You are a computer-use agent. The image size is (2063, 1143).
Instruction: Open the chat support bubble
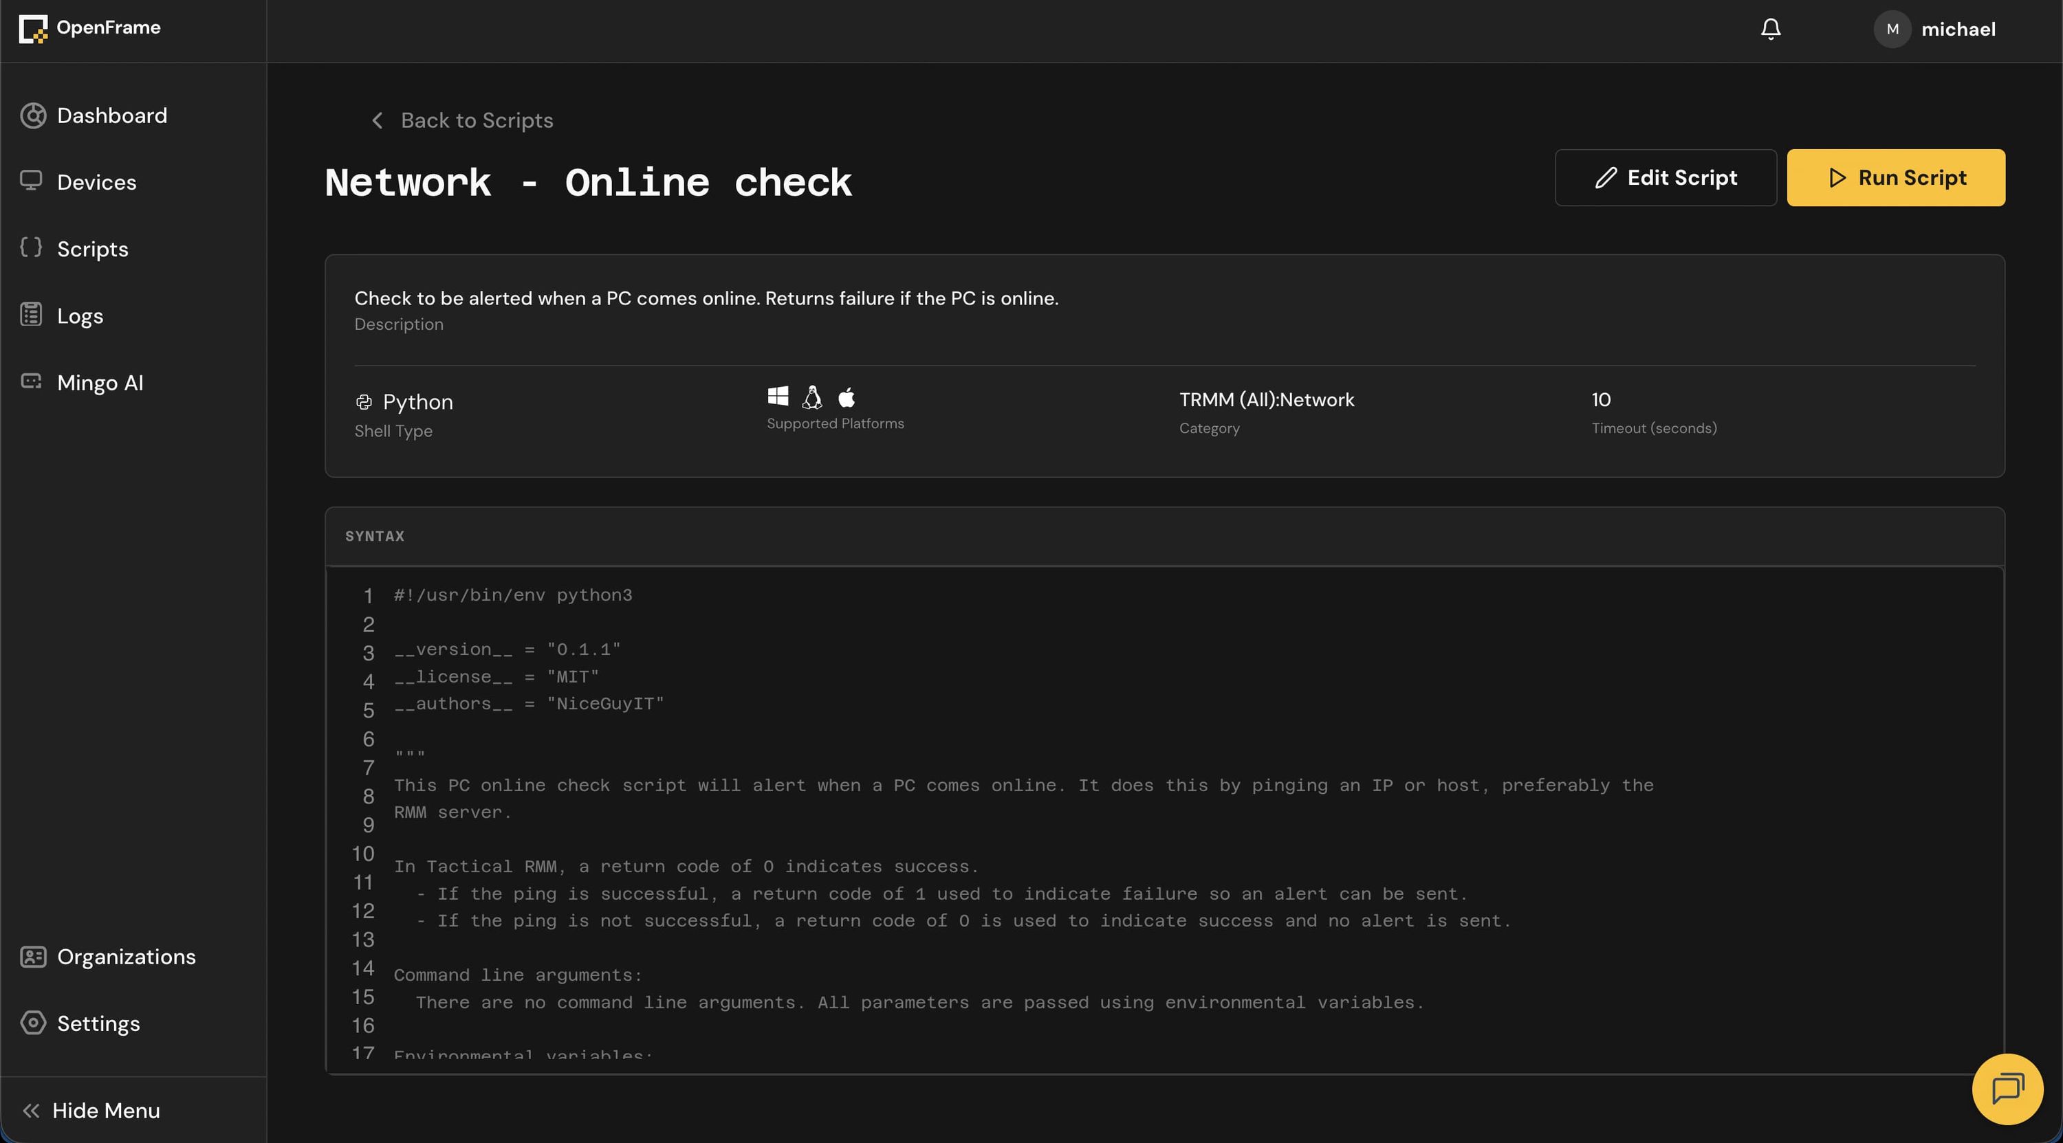[2008, 1089]
